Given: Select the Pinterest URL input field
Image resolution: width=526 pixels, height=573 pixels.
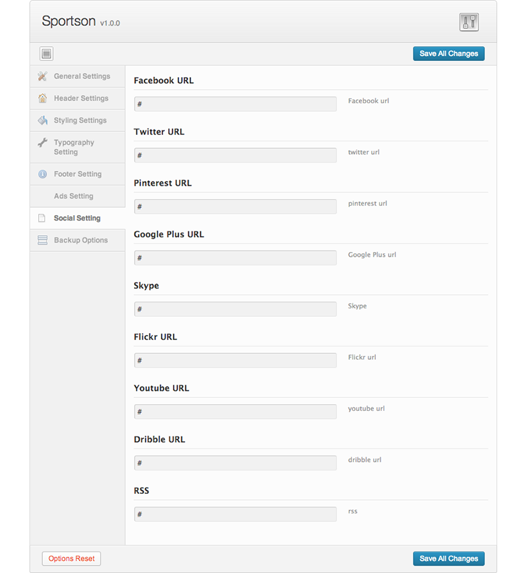Looking at the screenshot, I should [x=235, y=206].
